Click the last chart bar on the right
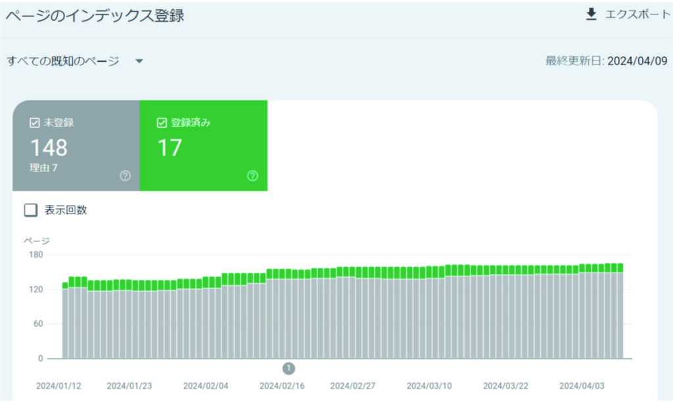 pos(620,311)
